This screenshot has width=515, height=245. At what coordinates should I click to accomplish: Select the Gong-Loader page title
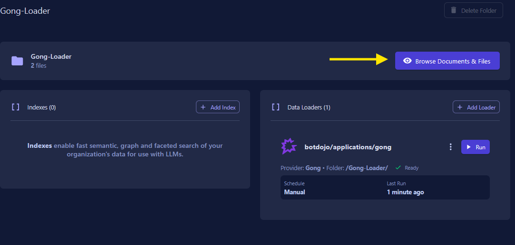25,11
